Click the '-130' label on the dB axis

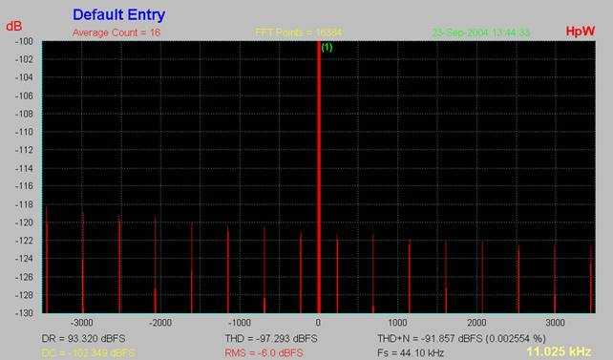pyautogui.click(x=24, y=313)
